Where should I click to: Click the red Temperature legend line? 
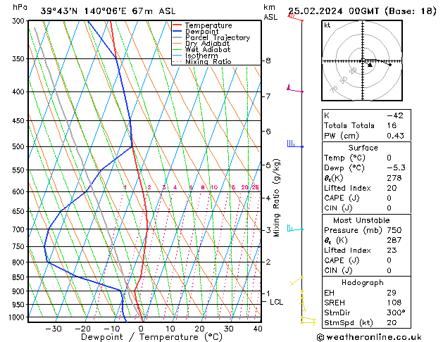pos(177,25)
